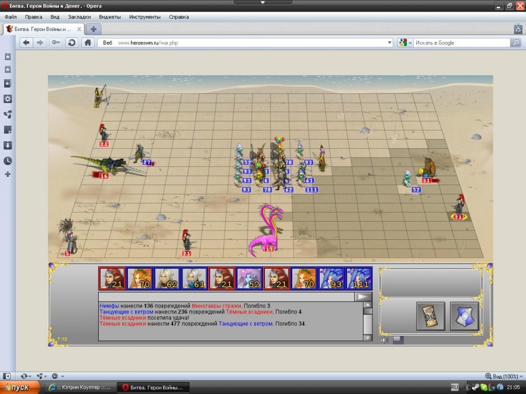Select turn queue portrait numbered 93
This screenshot has width=526, height=394.
[x=331, y=278]
